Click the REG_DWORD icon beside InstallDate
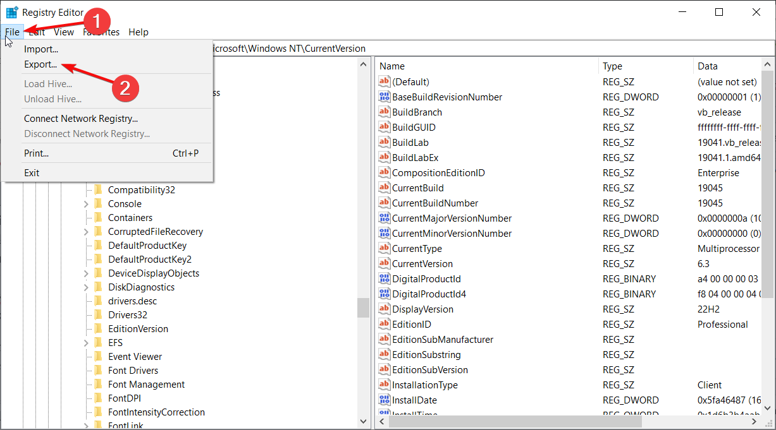The height and width of the screenshot is (430, 776). coord(384,400)
